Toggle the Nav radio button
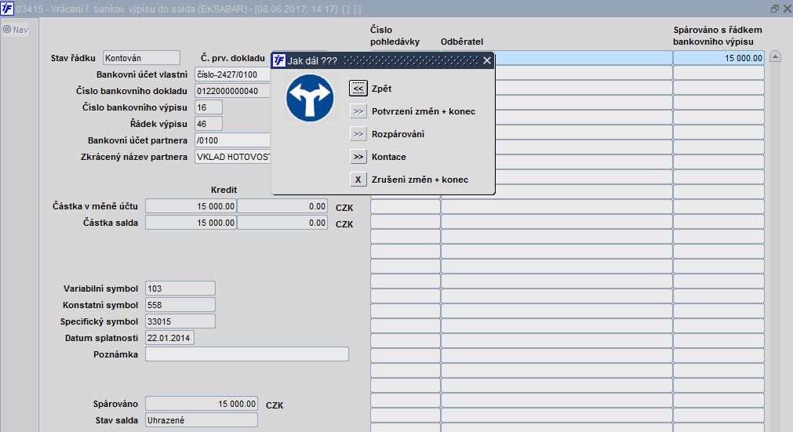 (7, 29)
